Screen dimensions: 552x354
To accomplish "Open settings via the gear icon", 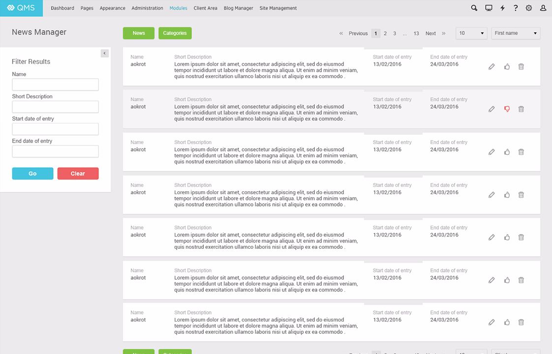I will click(x=529, y=8).
